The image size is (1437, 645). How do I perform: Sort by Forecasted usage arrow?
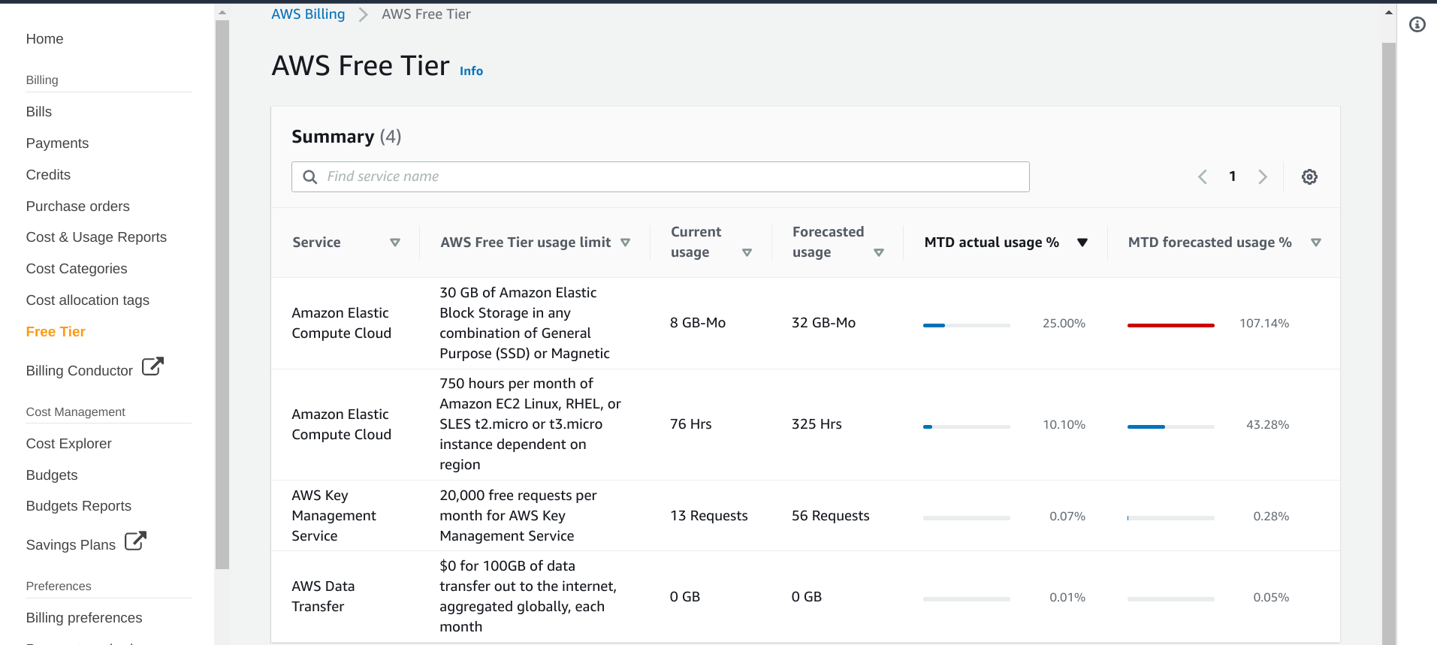coord(879,253)
